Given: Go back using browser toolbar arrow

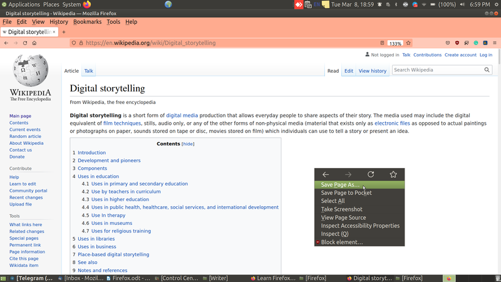Looking at the screenshot, I should pyautogui.click(x=6, y=43).
